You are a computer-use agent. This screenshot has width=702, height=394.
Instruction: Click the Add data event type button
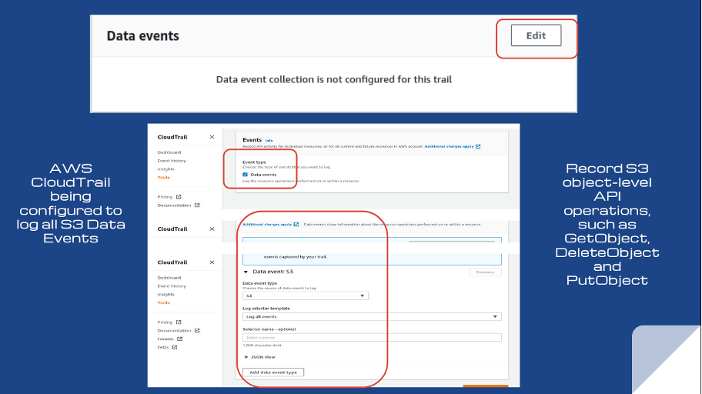coord(274,372)
